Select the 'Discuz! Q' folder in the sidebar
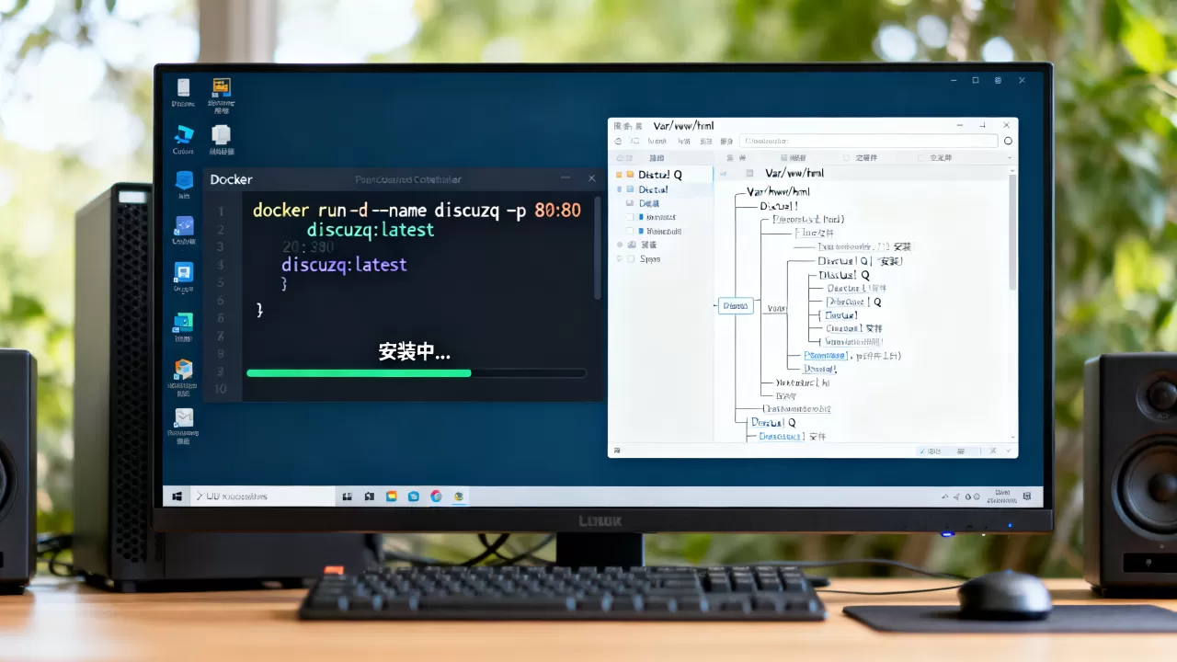The height and width of the screenshot is (662, 1177). [660, 174]
